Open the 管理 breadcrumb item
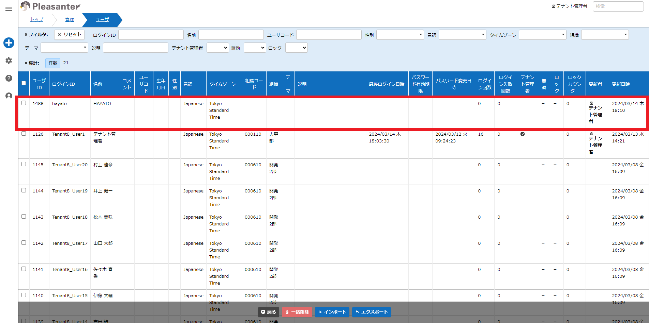 70,19
